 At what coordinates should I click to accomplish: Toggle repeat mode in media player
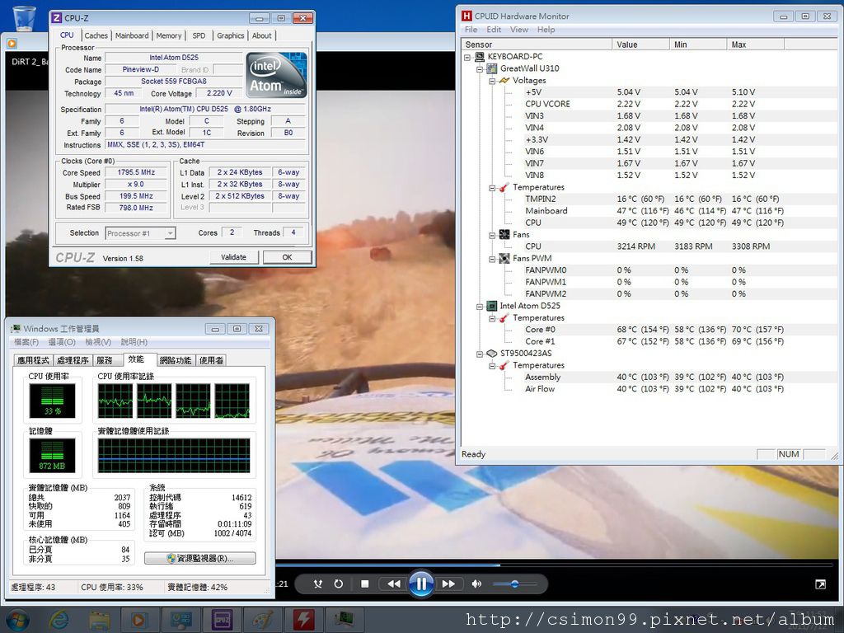tap(338, 584)
